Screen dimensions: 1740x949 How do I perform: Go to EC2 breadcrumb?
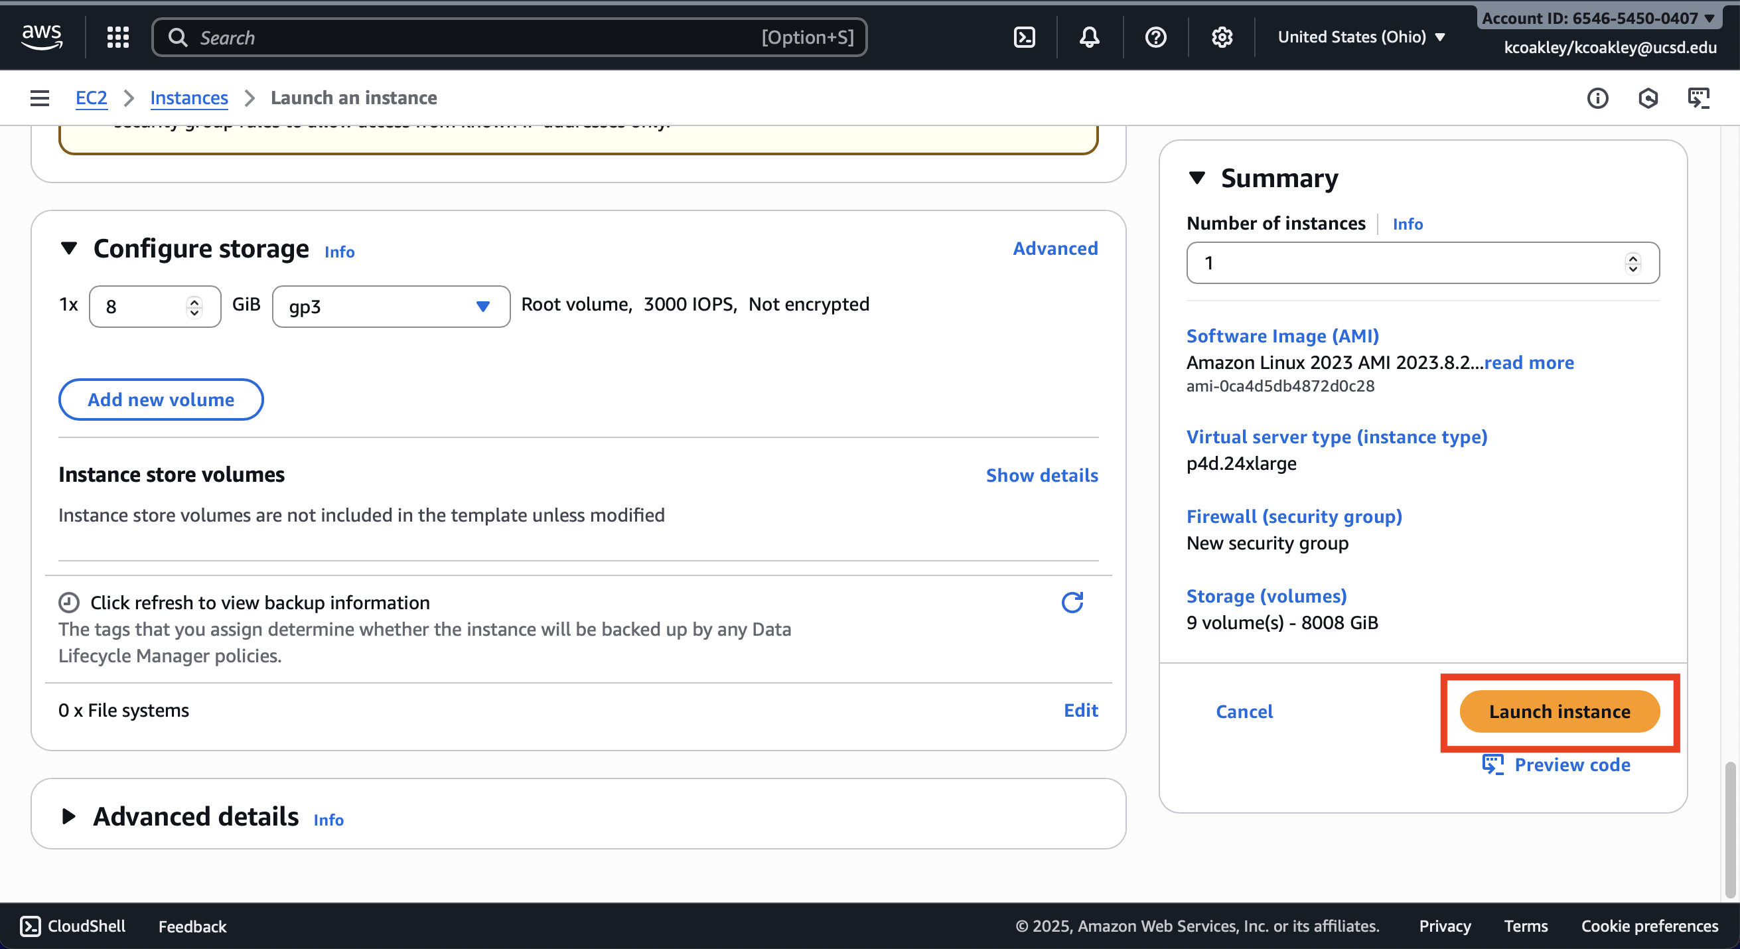point(91,98)
